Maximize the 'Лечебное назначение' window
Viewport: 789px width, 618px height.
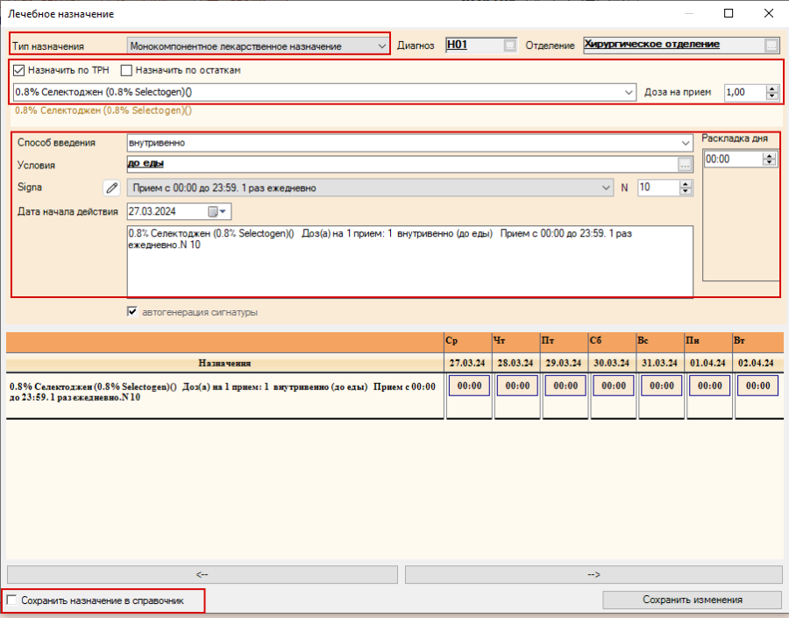click(x=729, y=13)
